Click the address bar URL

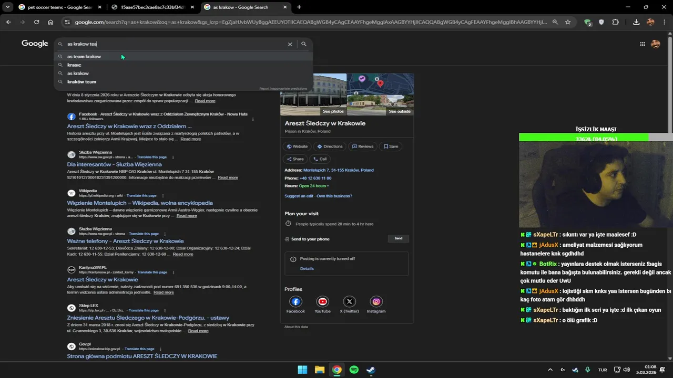[x=310, y=22]
